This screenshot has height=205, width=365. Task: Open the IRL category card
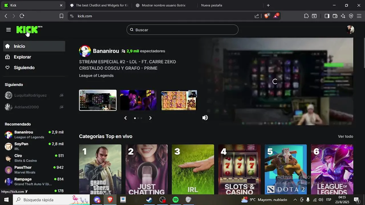point(193,169)
